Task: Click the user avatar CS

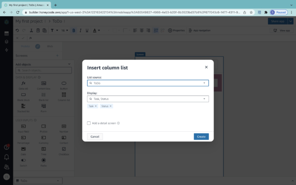Action: click(x=6, y=177)
